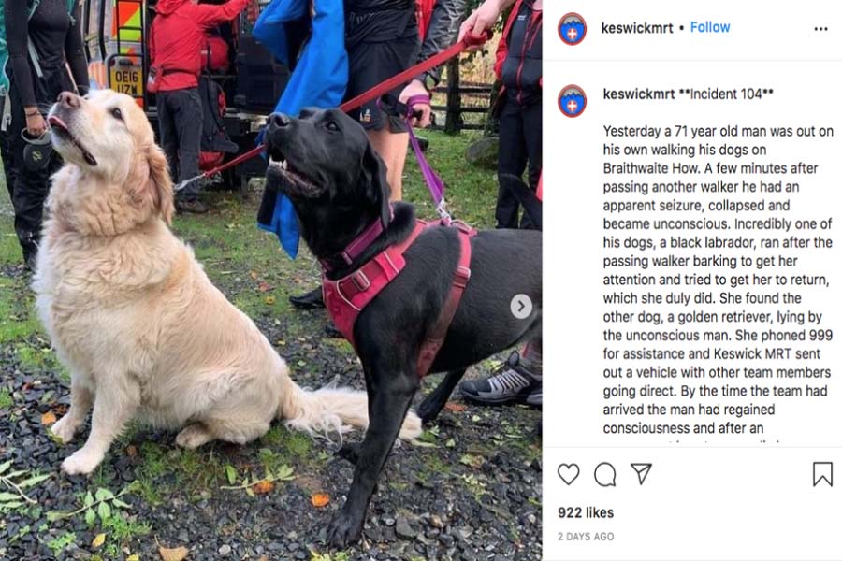The height and width of the screenshot is (561, 842).
Task: Click the keswickmrt username in the caption
Action: (638, 93)
